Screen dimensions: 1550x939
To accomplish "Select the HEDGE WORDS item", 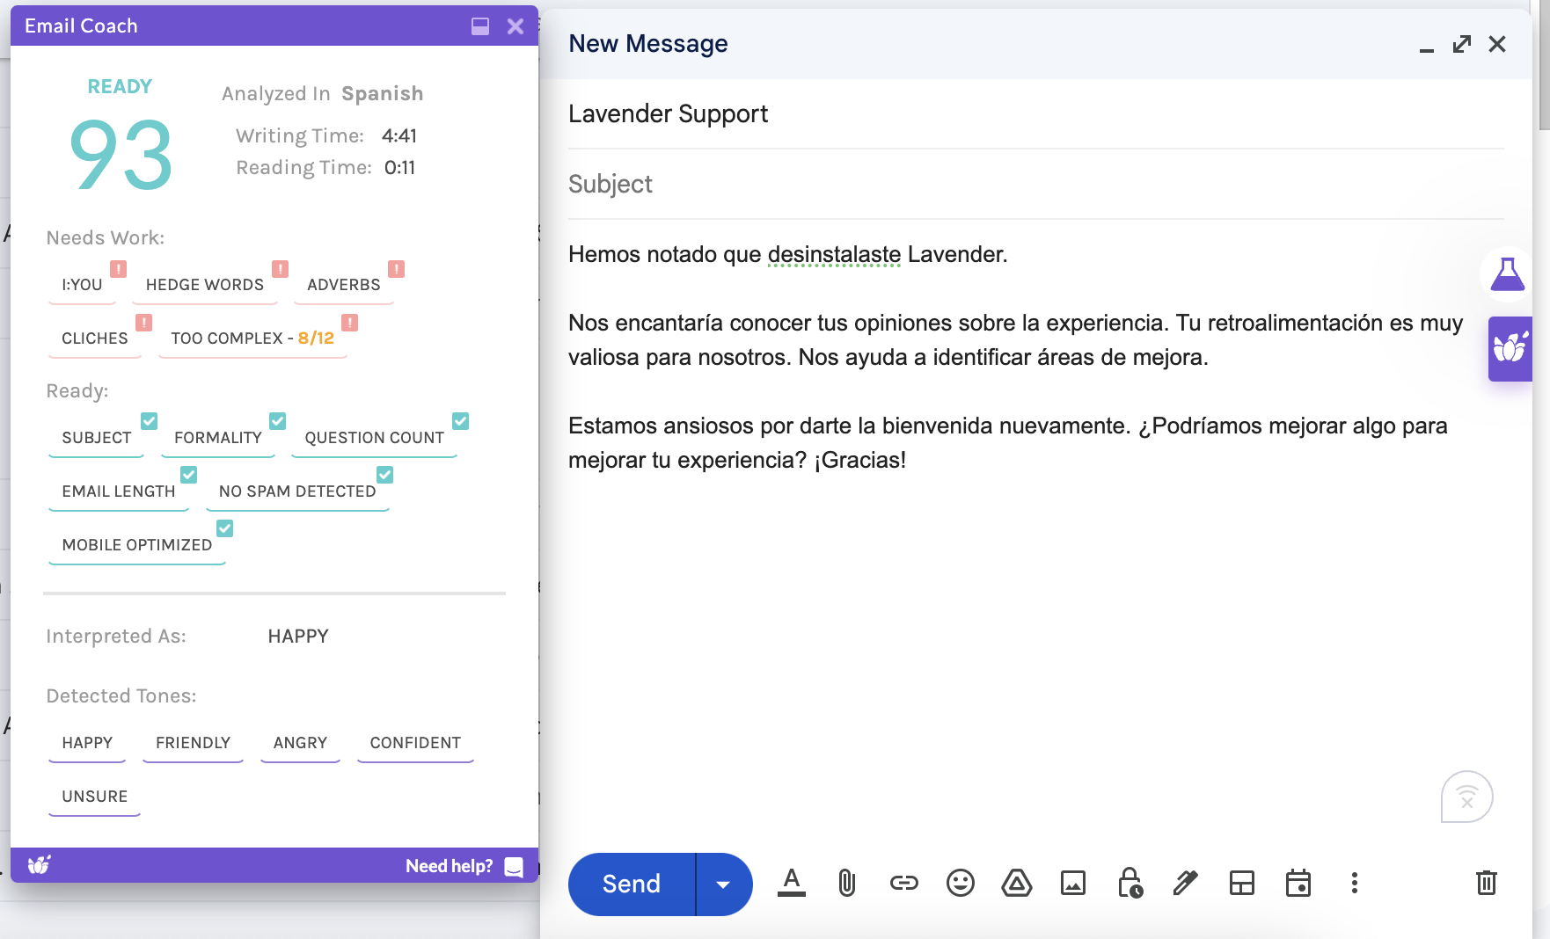I will click(205, 285).
